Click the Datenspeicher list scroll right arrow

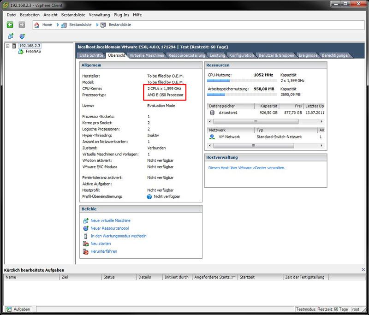coord(321,122)
